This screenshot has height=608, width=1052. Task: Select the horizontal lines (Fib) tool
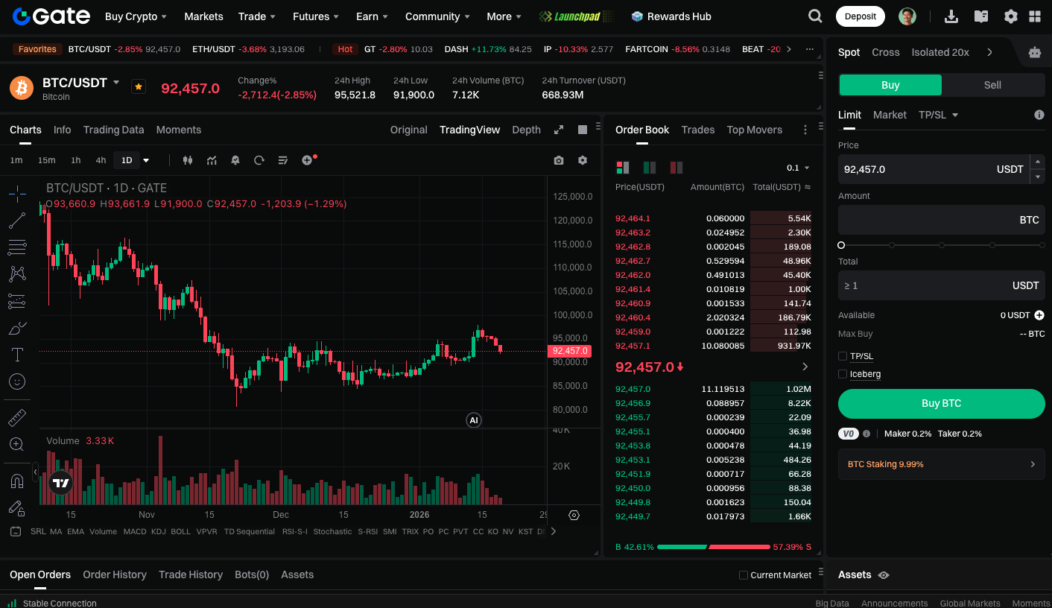[17, 247]
